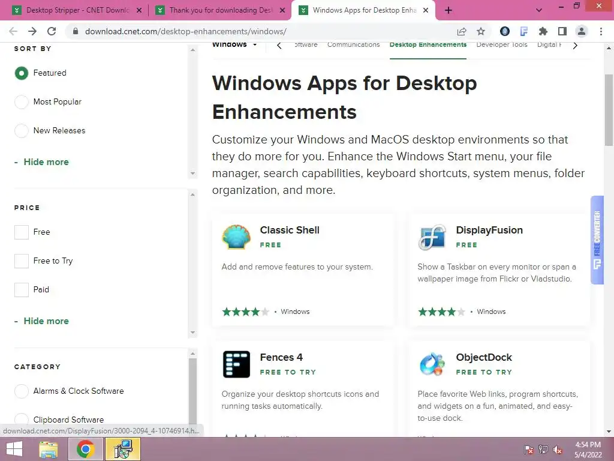
Task: Open File Explorer from the taskbar
Action: pyautogui.click(x=49, y=449)
